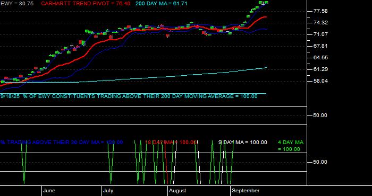The image size is (372, 196).
Task: Click the EWY = 80.75 label
Action: tap(17, 4)
